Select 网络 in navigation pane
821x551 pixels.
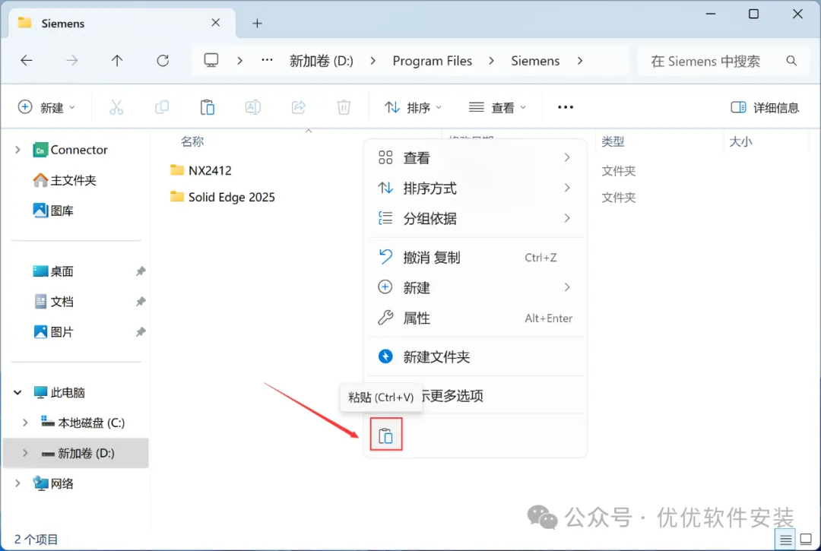click(x=53, y=483)
